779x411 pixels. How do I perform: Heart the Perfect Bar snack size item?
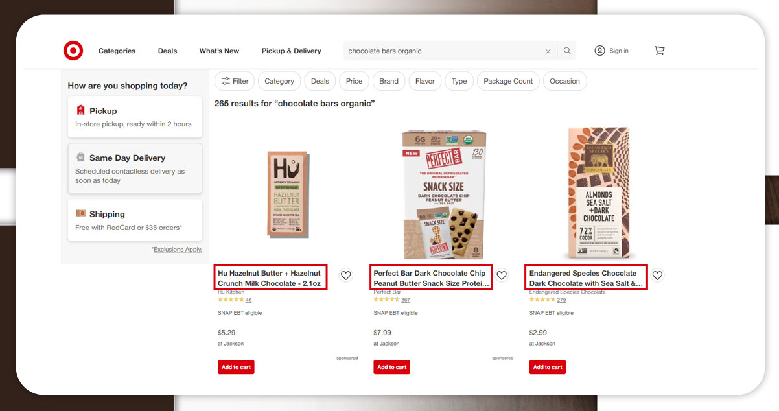point(502,276)
